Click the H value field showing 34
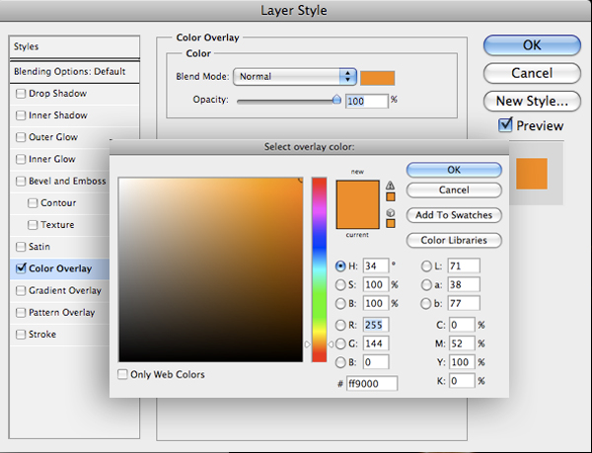 (x=376, y=266)
